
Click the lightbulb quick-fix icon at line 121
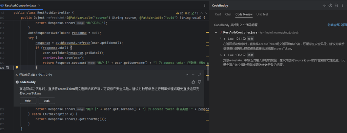(17, 67)
